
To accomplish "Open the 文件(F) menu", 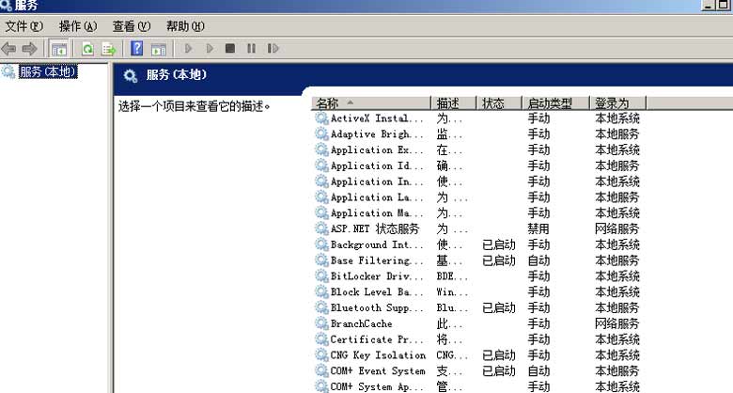I will pyautogui.click(x=23, y=26).
